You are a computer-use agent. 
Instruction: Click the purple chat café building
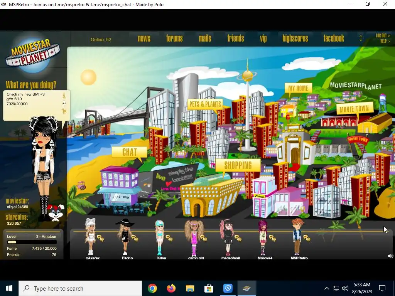click(119, 186)
